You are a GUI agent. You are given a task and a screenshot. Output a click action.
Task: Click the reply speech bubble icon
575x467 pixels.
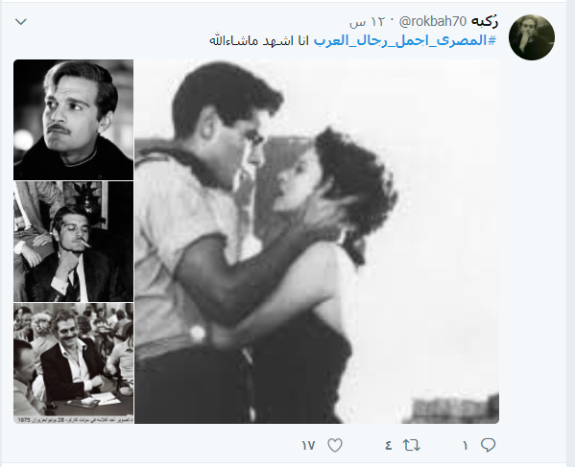488,445
